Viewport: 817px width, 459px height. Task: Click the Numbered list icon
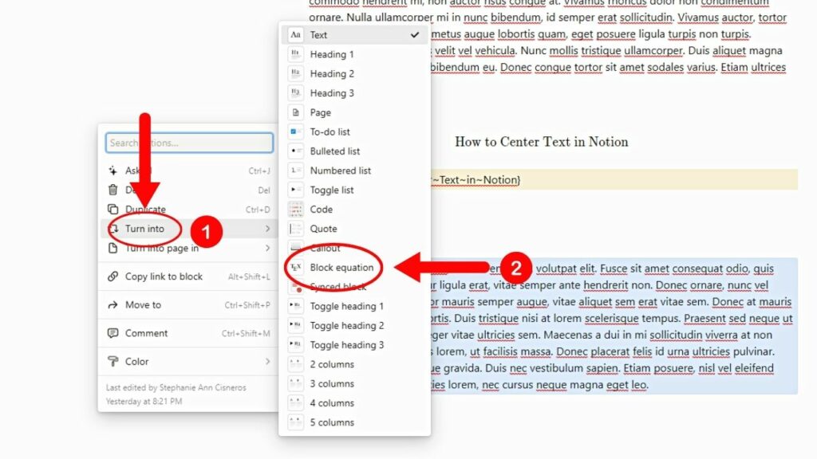(x=296, y=170)
